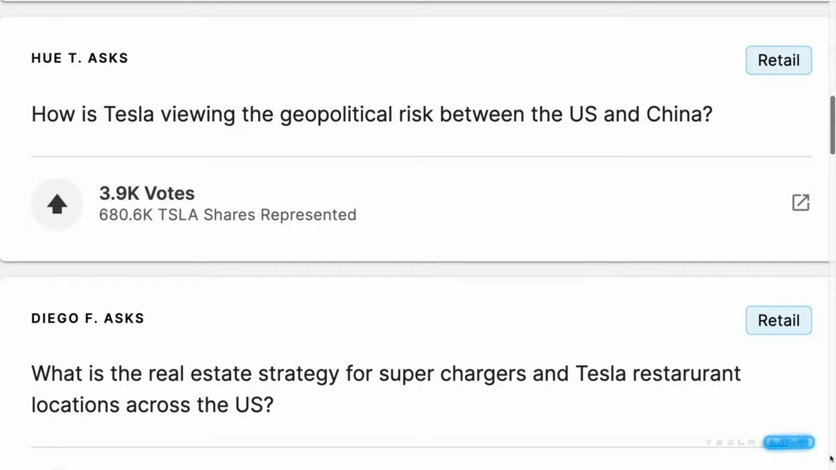Click the 680.6K TSLA Shares Represented text
The height and width of the screenshot is (470, 836).
pos(228,215)
